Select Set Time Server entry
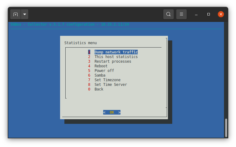 (108, 85)
